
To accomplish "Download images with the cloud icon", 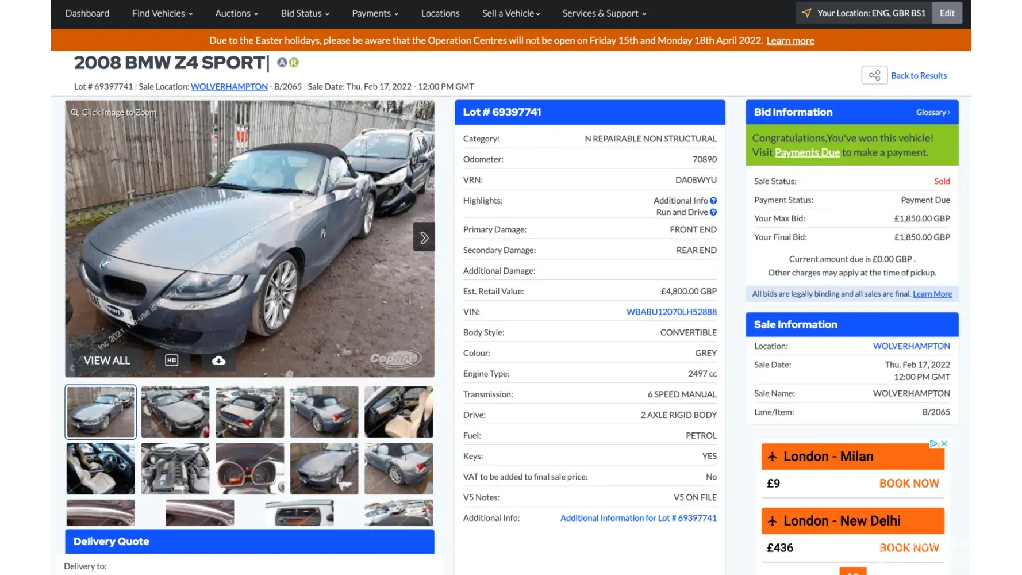I will (x=218, y=361).
